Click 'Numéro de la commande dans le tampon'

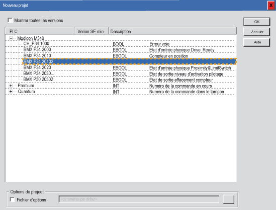(187, 92)
